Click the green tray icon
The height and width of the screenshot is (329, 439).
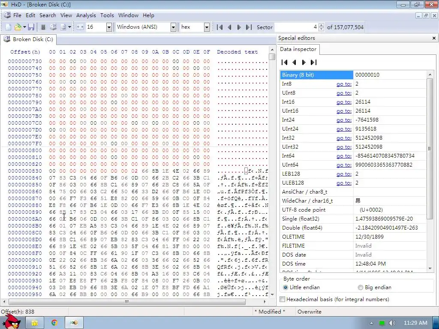click(382, 323)
